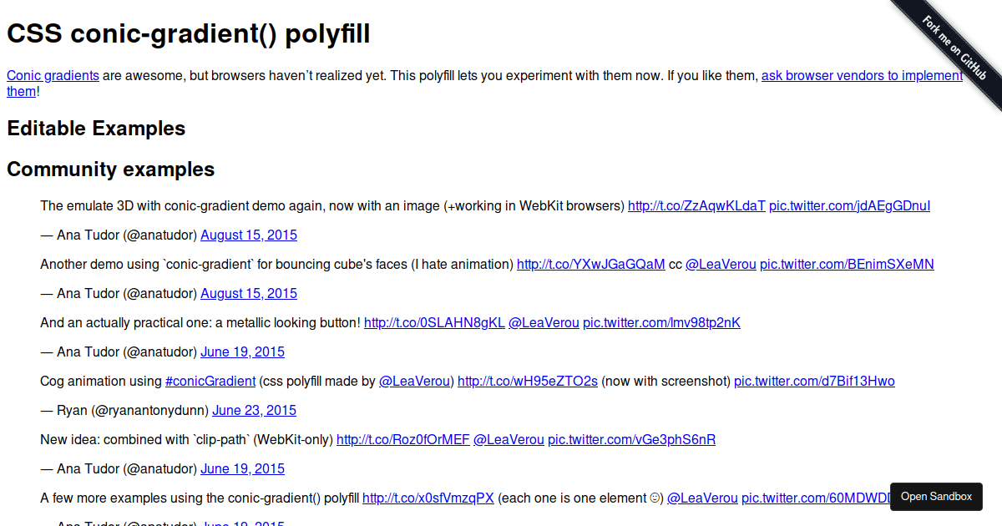Image resolution: width=1002 pixels, height=526 pixels.
Task: Open the http://t.co/Roz0fOrMEF clip-path demo
Action: click(x=403, y=440)
